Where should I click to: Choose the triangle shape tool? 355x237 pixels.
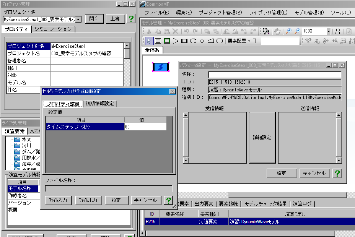[176, 41]
